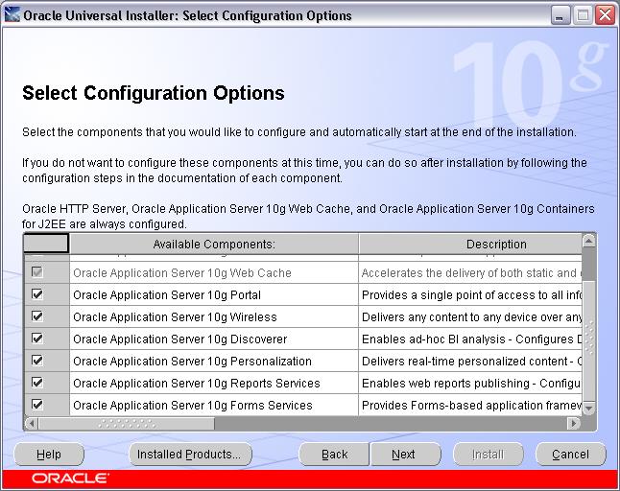This screenshot has width=620, height=491.
Task: Open the Installed Products dialog
Action: coord(189,454)
